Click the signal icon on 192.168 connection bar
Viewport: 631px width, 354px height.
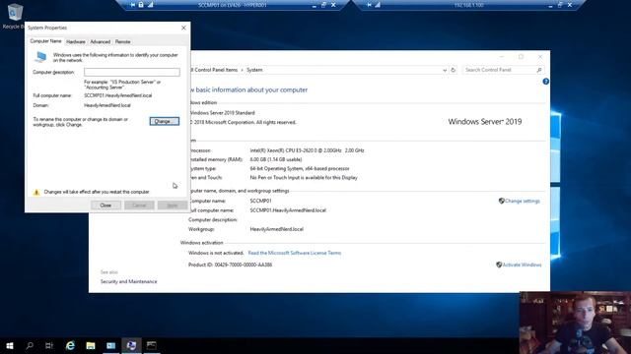coord(378,5)
